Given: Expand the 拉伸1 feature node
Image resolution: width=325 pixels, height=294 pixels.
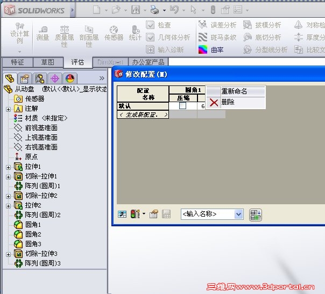Looking at the screenshot, I should (x=8, y=167).
